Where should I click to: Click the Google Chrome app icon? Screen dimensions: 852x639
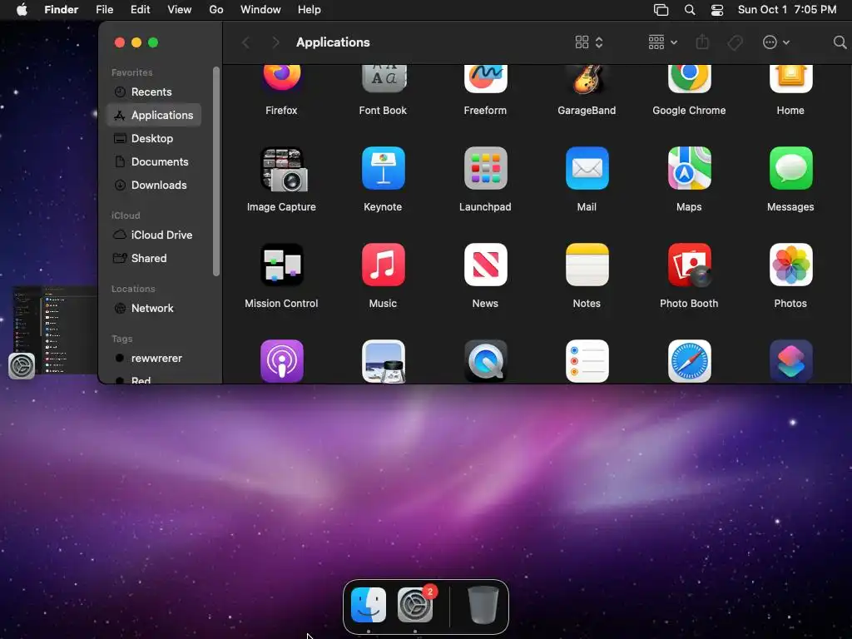click(689, 77)
